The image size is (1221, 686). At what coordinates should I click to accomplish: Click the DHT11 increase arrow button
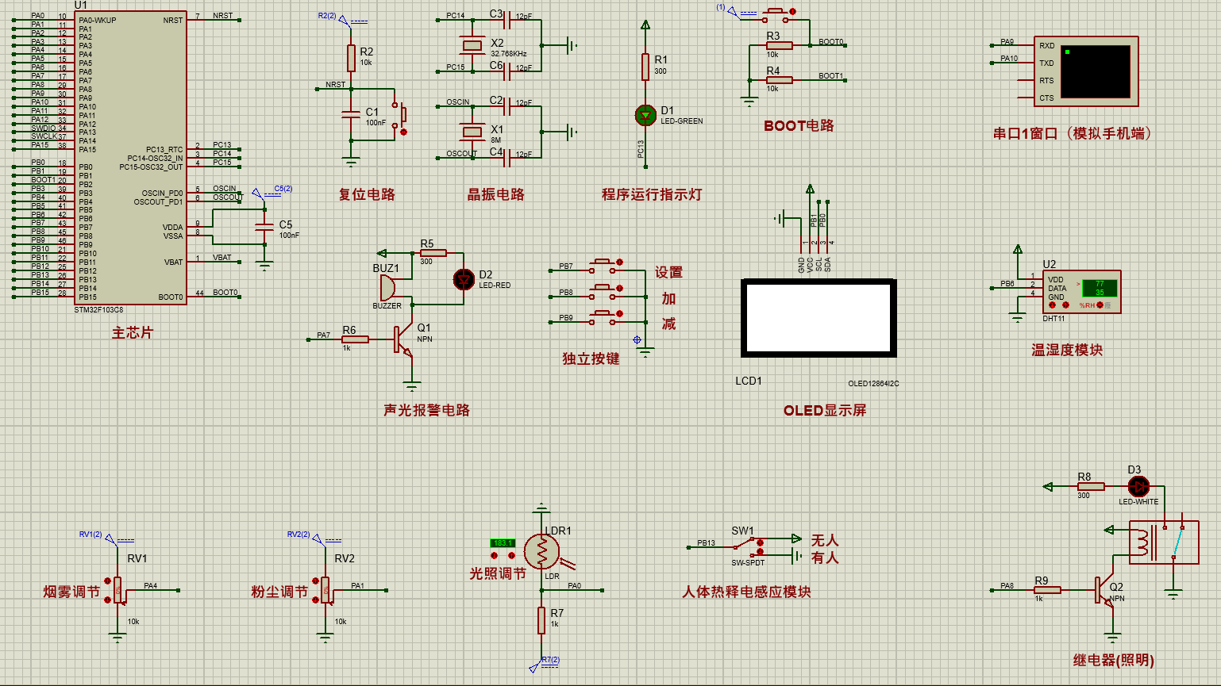1065,305
